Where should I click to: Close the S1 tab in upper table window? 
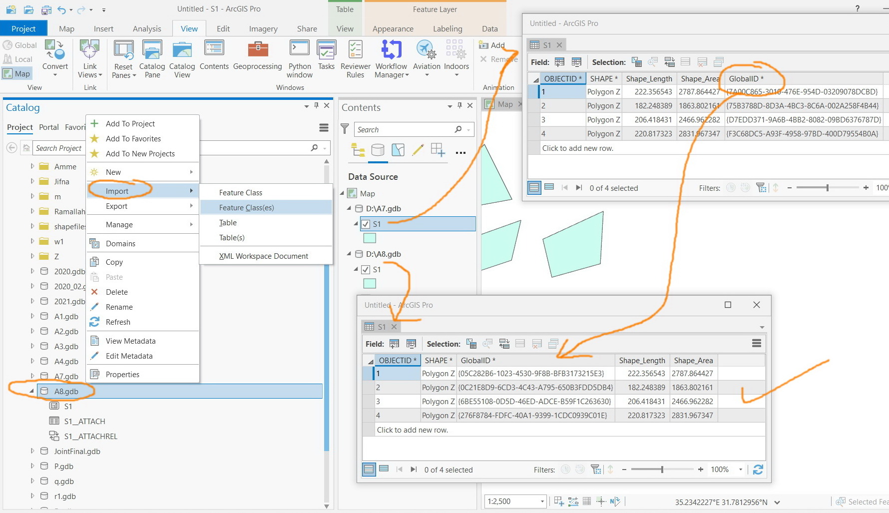559,45
